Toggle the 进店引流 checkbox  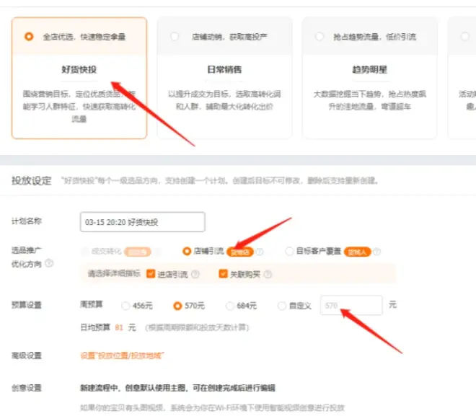coord(151,274)
